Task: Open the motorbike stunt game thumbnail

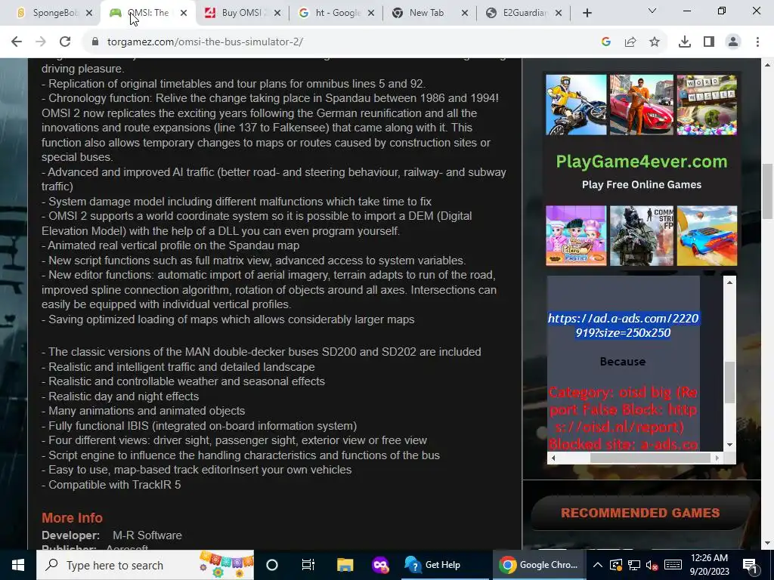Action: click(576, 104)
